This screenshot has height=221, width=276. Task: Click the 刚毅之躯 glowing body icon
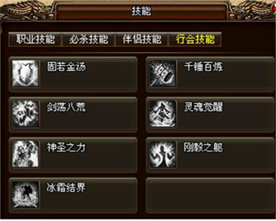[163, 154]
